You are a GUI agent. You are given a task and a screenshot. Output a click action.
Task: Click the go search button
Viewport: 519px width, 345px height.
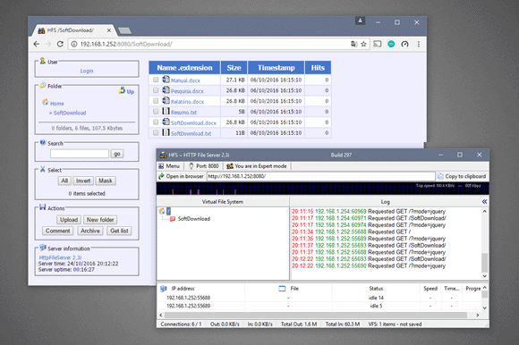click(x=117, y=154)
